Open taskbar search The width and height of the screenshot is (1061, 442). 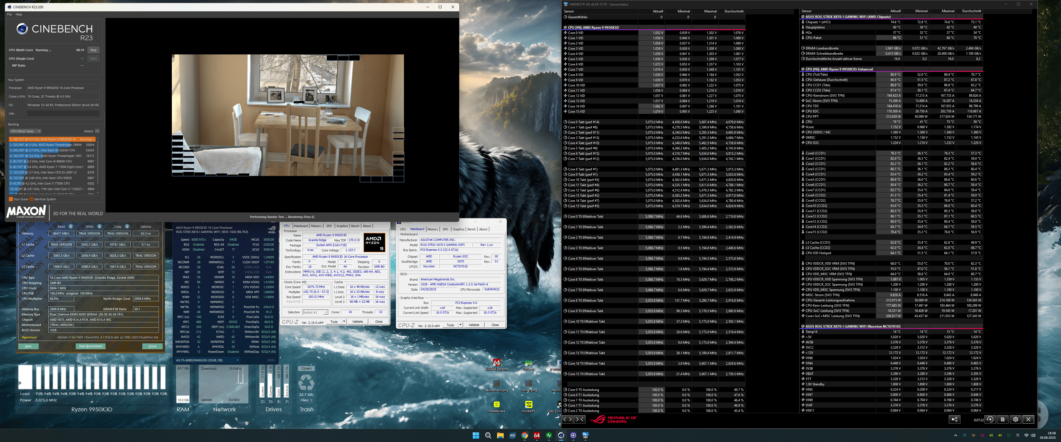click(x=488, y=435)
